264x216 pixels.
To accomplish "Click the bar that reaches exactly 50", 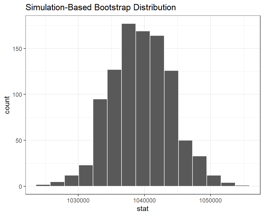I will pos(185,163).
